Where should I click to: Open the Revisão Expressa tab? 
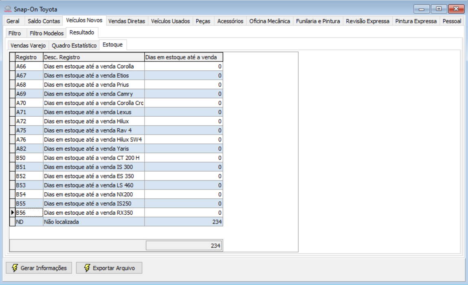click(367, 21)
